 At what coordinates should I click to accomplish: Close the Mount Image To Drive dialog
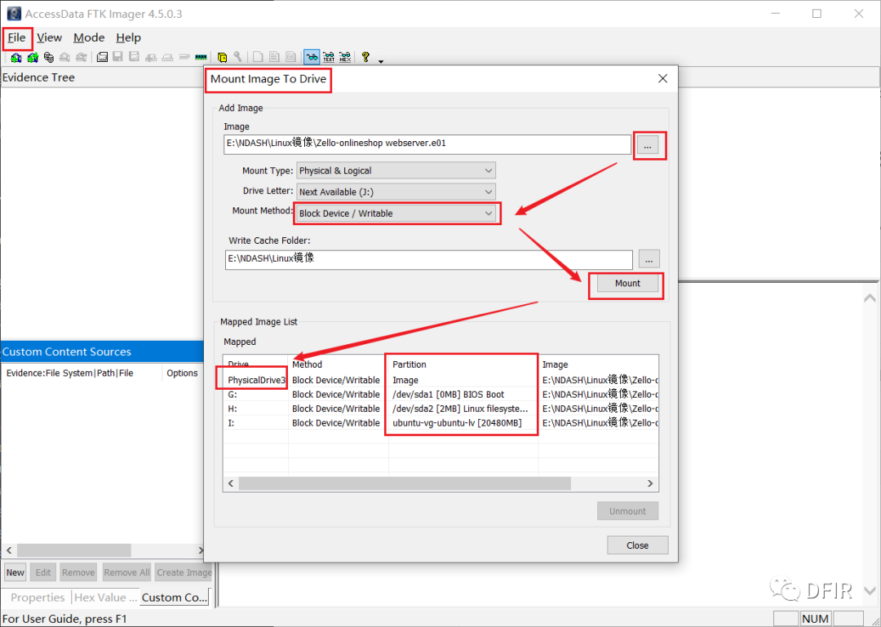(663, 78)
